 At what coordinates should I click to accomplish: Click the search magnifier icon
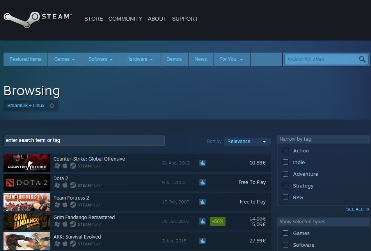pos(362,59)
